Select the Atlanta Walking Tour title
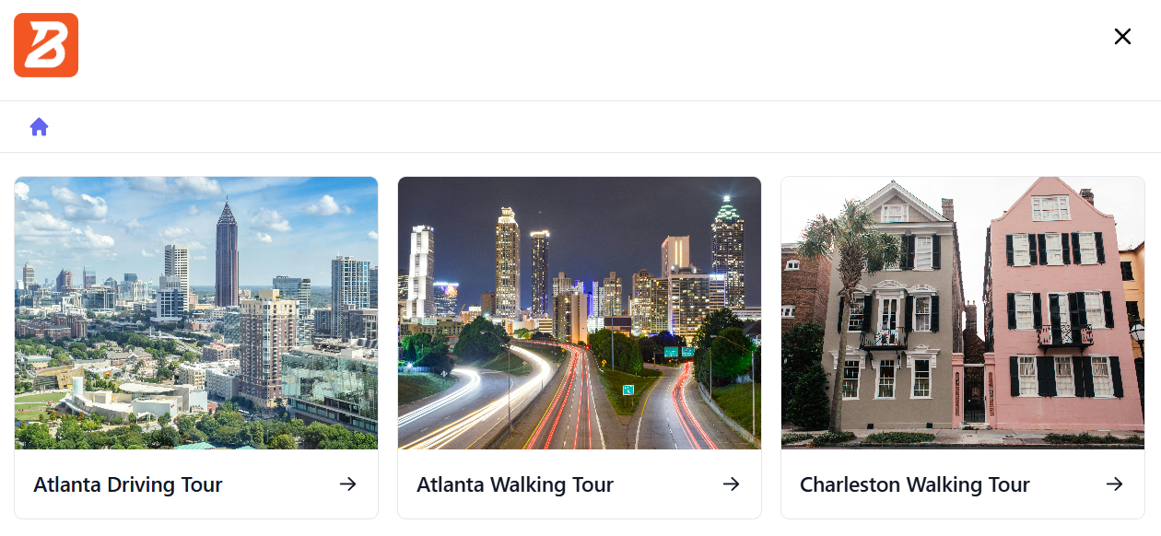Screen dimensions: 1161x536 click(514, 484)
